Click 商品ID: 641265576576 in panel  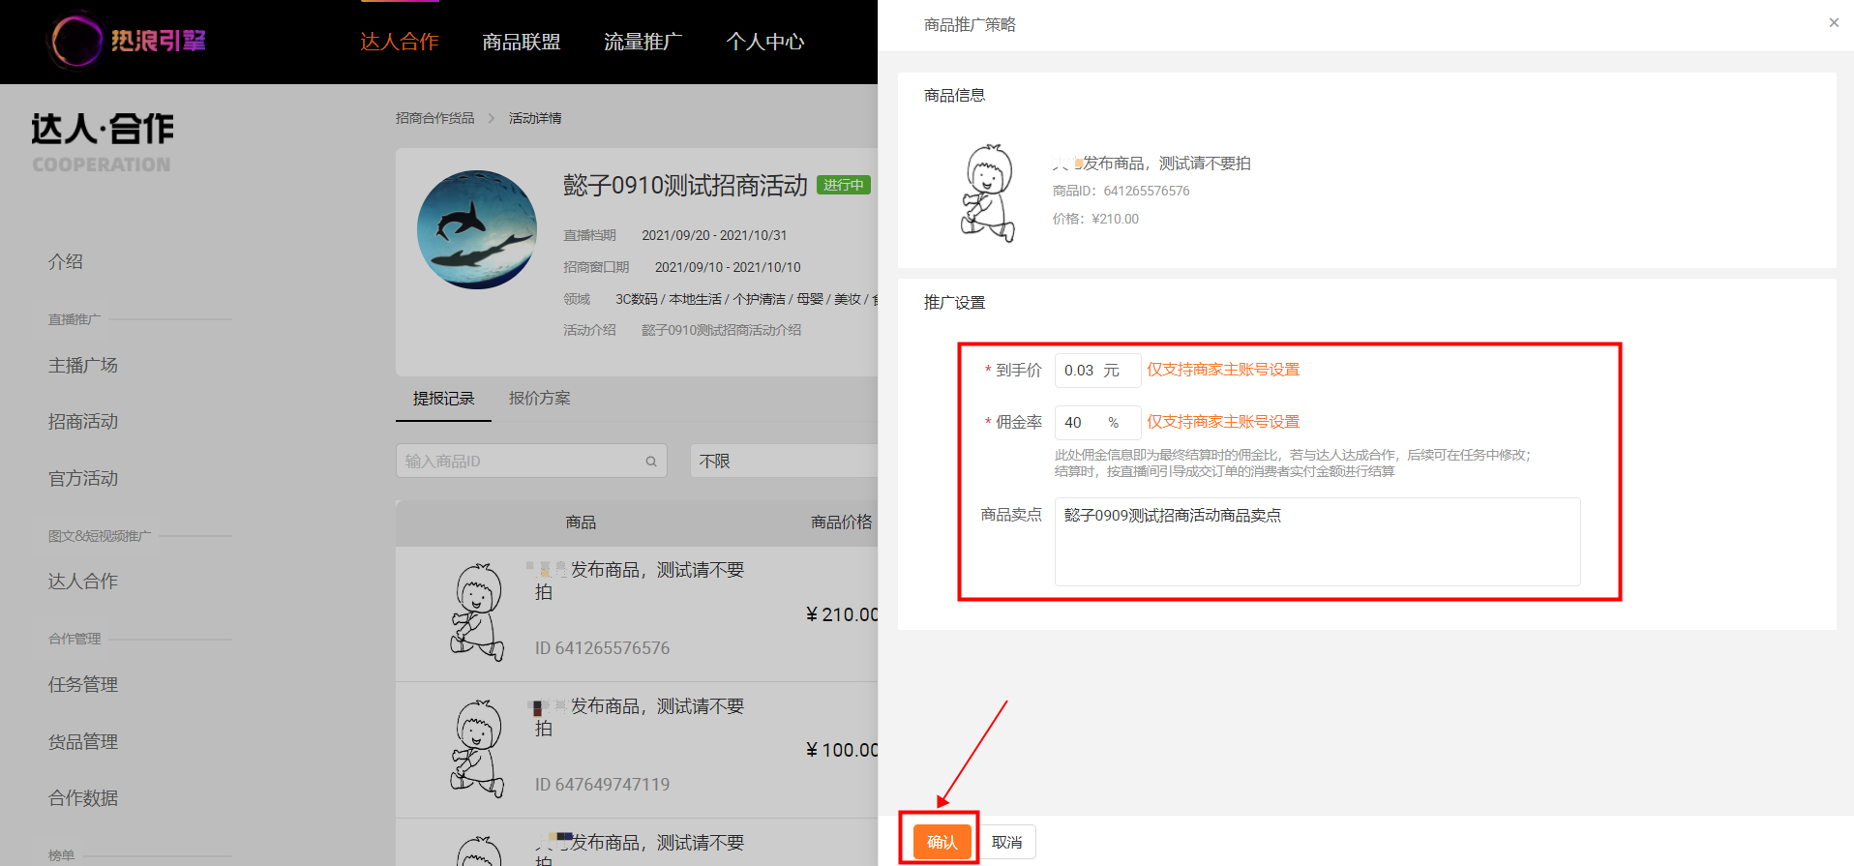[x=1121, y=191]
